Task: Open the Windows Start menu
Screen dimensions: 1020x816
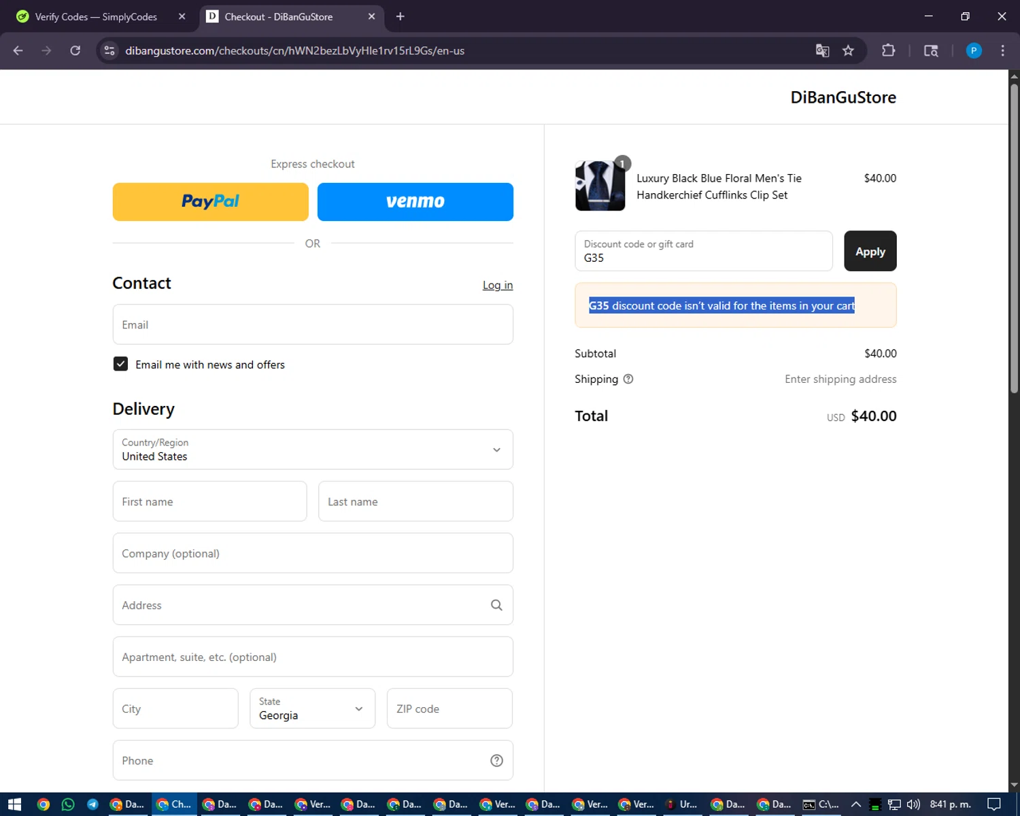Action: [x=14, y=804]
